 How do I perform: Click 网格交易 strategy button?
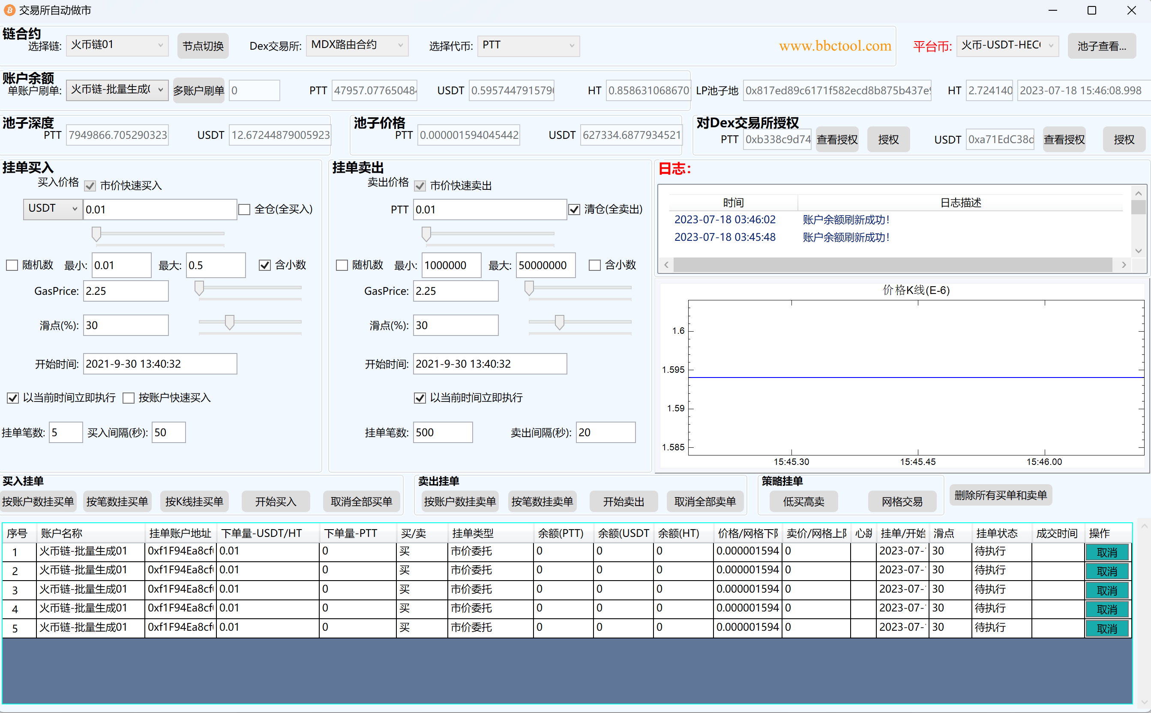(x=902, y=502)
